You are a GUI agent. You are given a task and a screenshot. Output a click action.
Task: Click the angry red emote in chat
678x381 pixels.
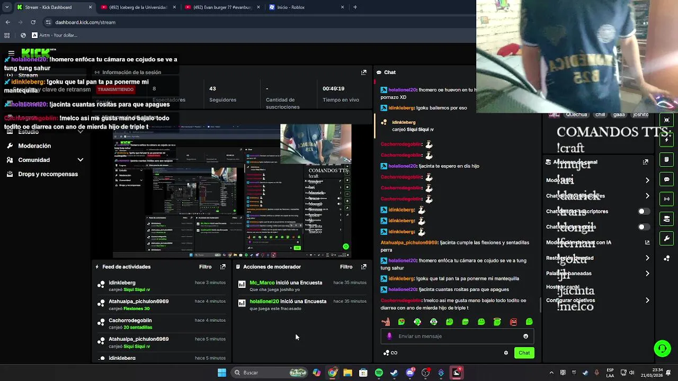point(513,322)
